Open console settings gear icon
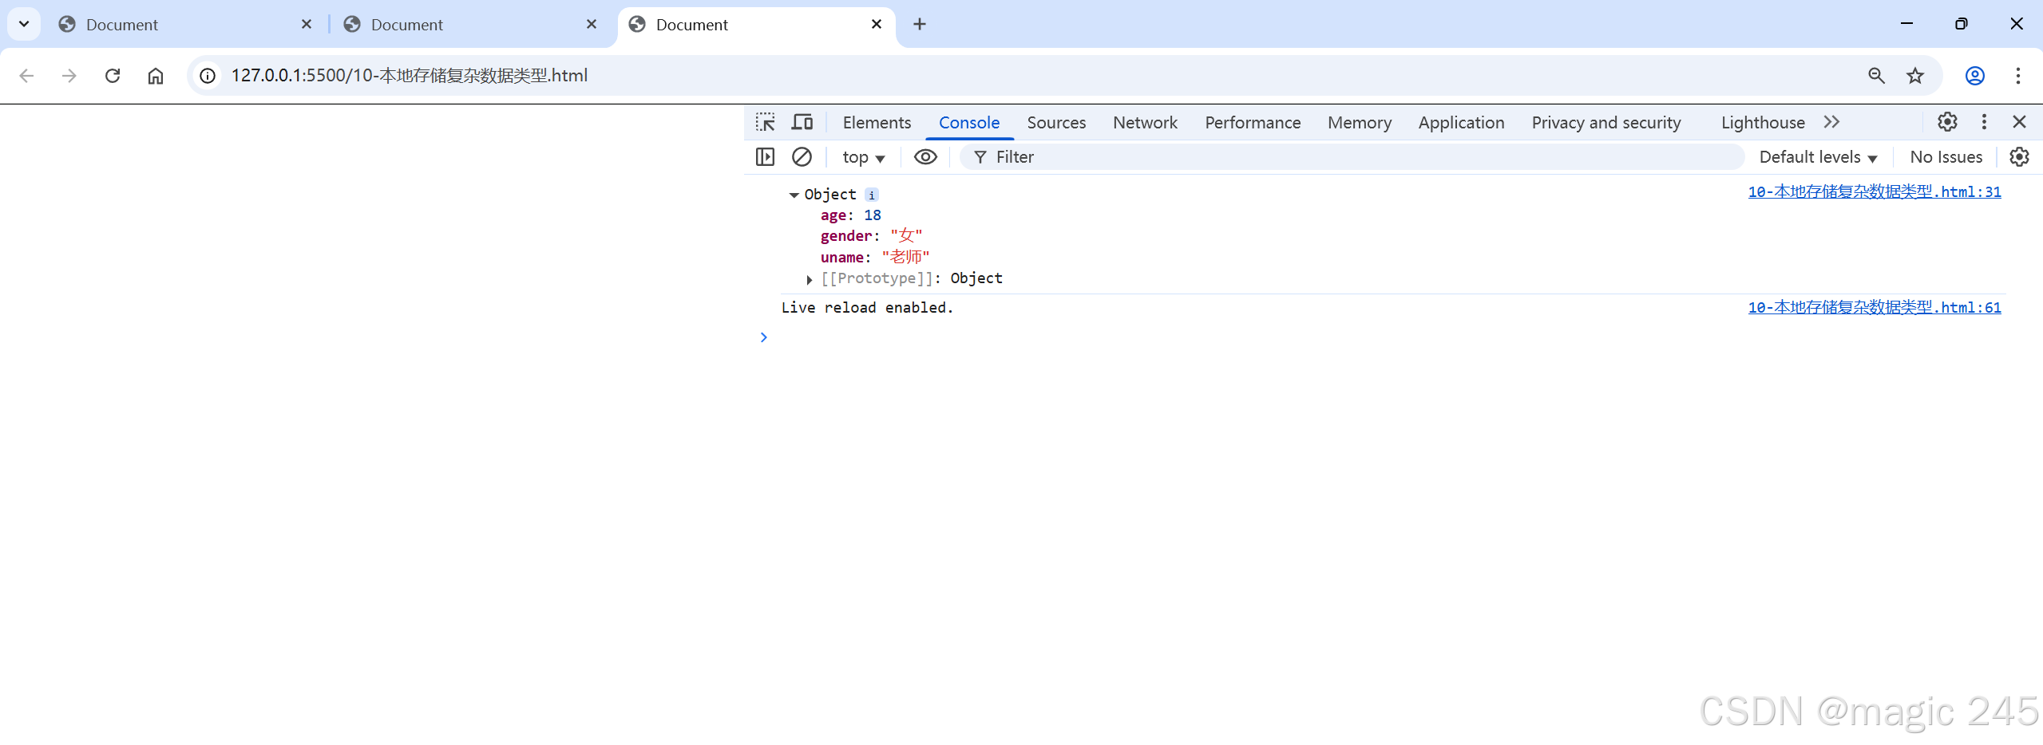The image size is (2043, 745). pos(2019,157)
